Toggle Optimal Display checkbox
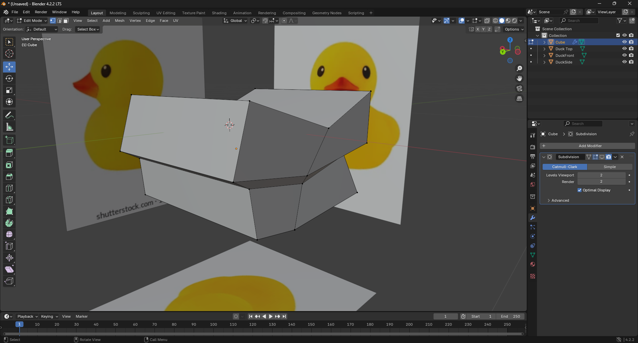The width and height of the screenshot is (638, 343). [580, 190]
